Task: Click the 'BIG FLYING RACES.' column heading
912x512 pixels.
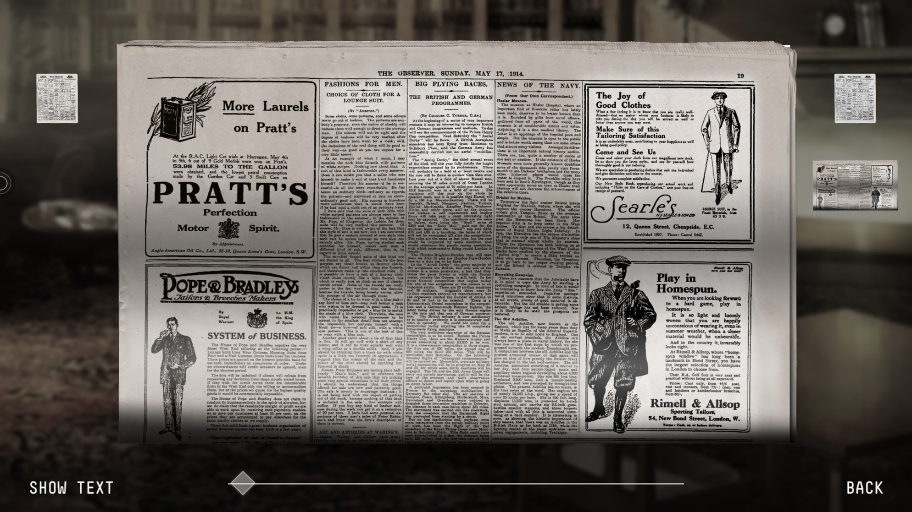Action: (451, 84)
